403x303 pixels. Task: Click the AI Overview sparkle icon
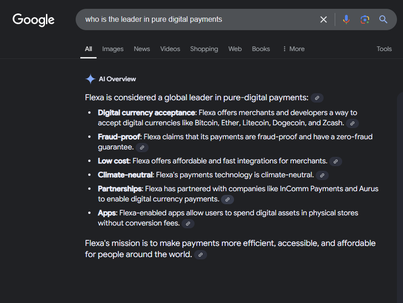(x=91, y=79)
